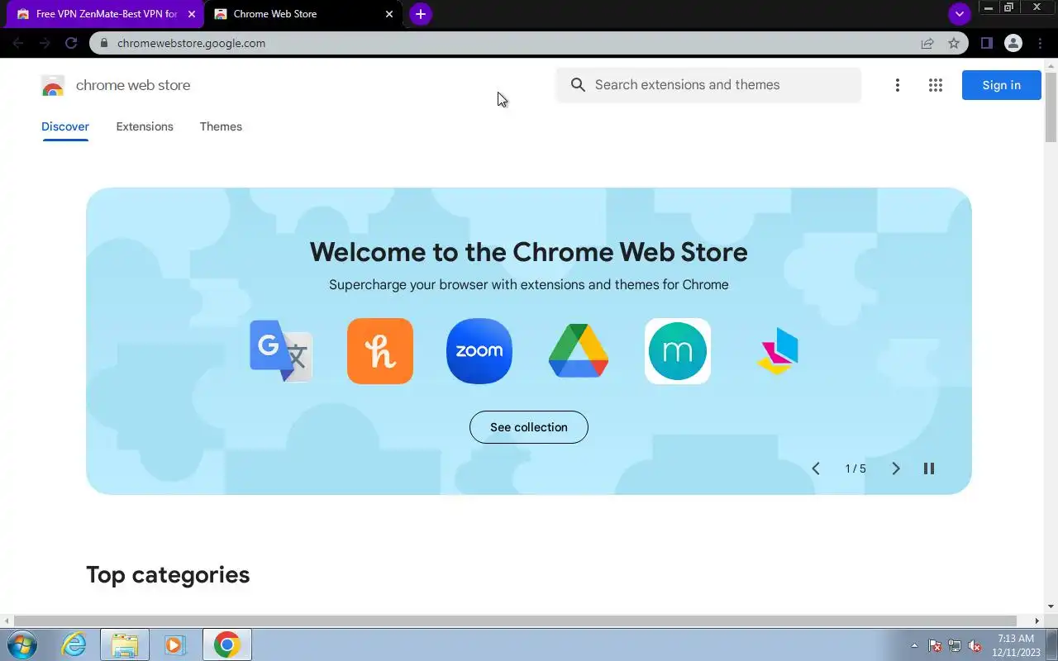Click the horizontal scrollbar thumb
The image size is (1058, 661).
click(x=515, y=621)
